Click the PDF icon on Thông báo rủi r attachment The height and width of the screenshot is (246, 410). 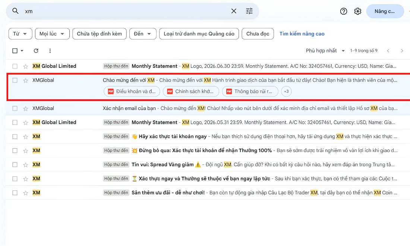(229, 91)
